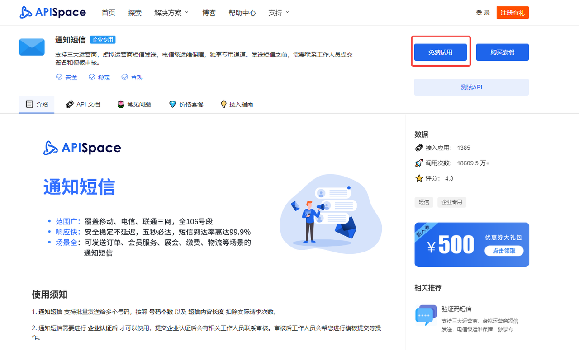Click the APISpace logo

tap(52, 12)
